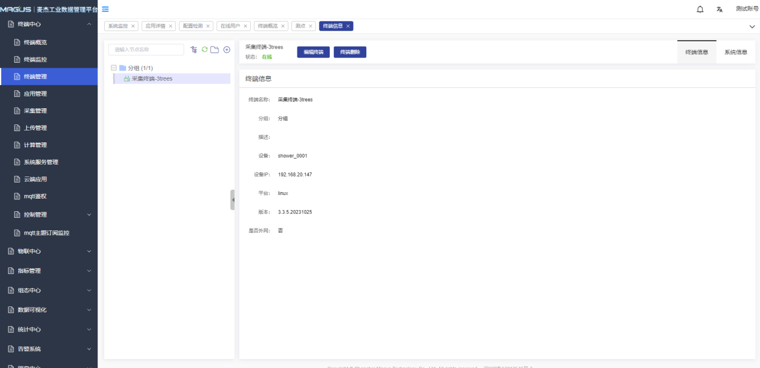Open the tab list dropdown arrow

tap(752, 27)
